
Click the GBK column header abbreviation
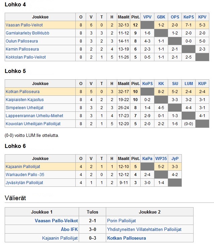[161, 17]
